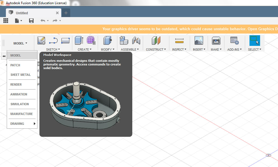Image resolution: width=278 pixels, height=167 pixels.
Task: Close the Untitled tab
Action: pyautogui.click(x=57, y=13)
